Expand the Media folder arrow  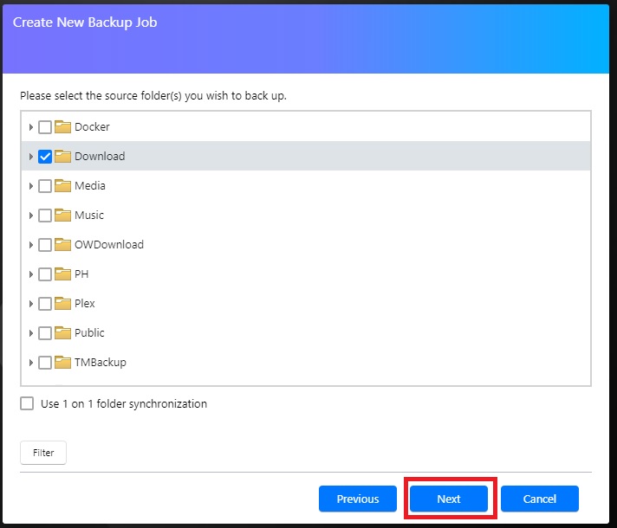click(x=30, y=185)
